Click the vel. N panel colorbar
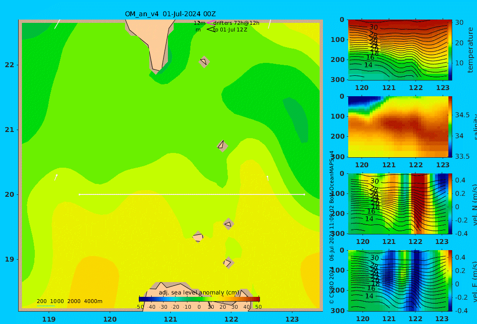This screenshot has height=324, width=477. pos(450,203)
